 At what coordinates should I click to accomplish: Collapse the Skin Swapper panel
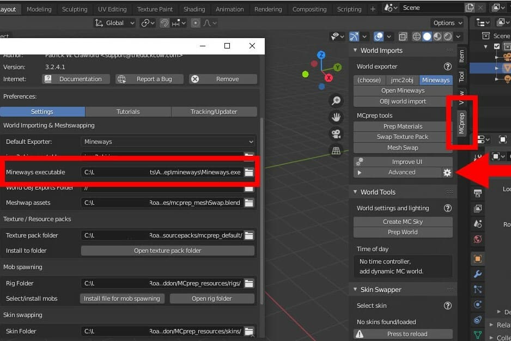click(x=356, y=289)
